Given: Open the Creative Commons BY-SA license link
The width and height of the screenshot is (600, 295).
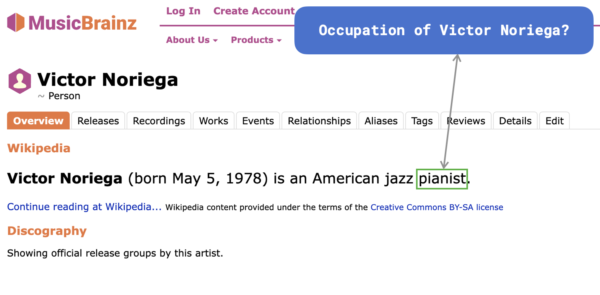Looking at the screenshot, I should pos(437,207).
